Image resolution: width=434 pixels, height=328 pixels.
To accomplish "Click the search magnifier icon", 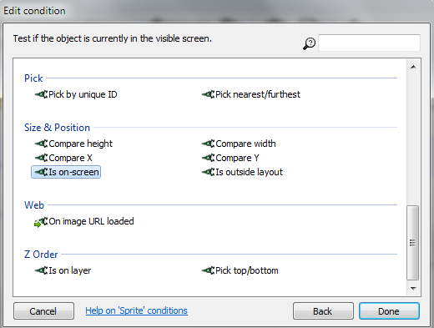I will pyautogui.click(x=309, y=43).
